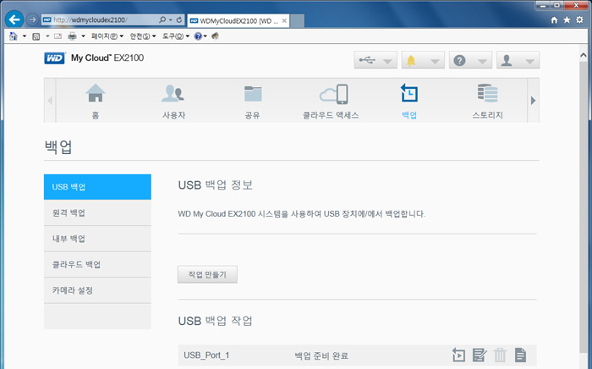Delete the USB_Port_1 job with trash icon
This screenshot has width=592, height=369.
pos(500,355)
